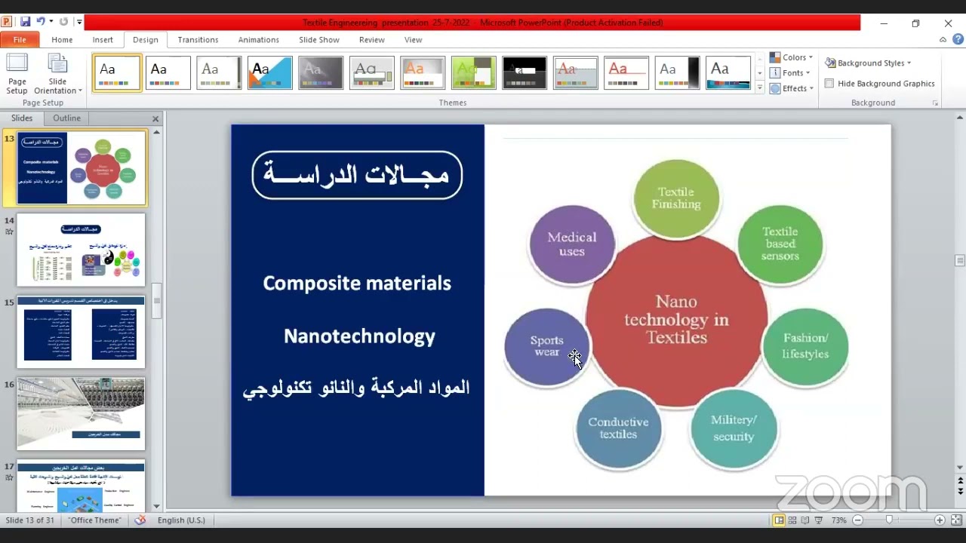Switch to the Review ribbon tab
The height and width of the screenshot is (543, 966).
coord(371,40)
